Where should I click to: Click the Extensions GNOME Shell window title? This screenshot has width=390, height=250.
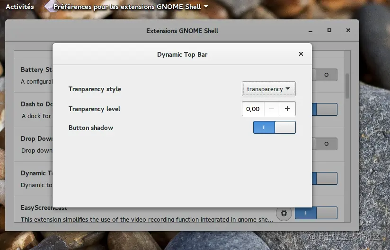click(x=182, y=31)
